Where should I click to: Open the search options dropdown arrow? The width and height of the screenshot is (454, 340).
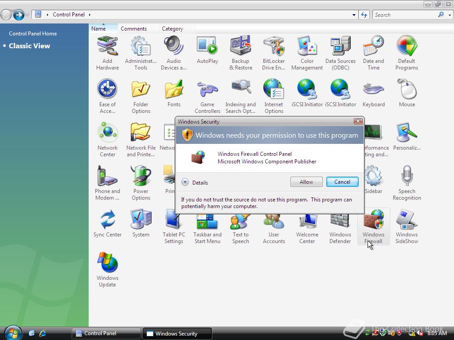click(450, 15)
